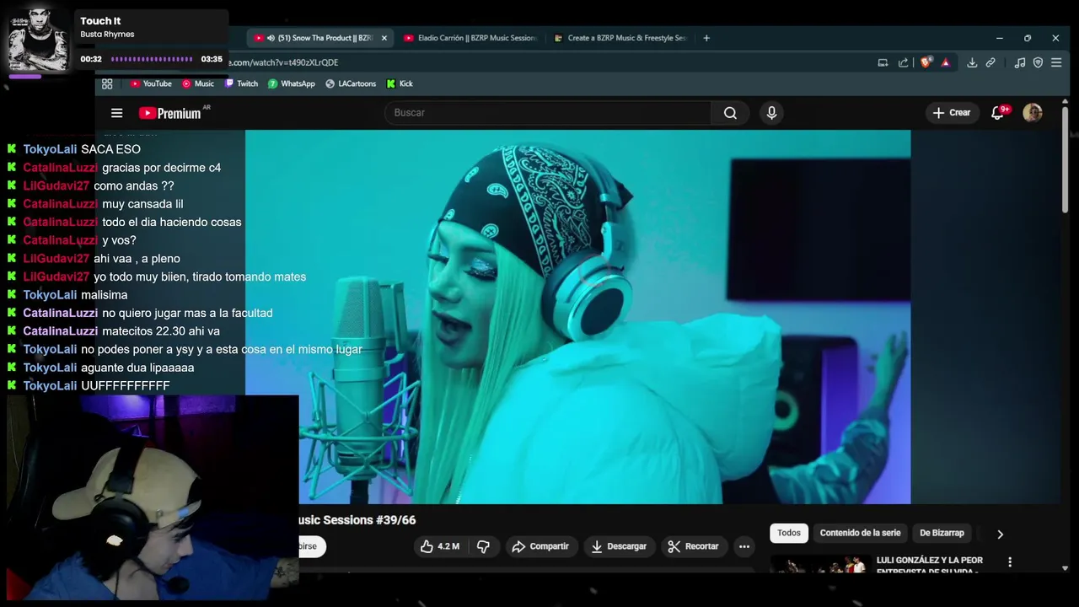Start voice search with the microphone
Screen dimensions: 1079x607
pyautogui.click(x=771, y=113)
